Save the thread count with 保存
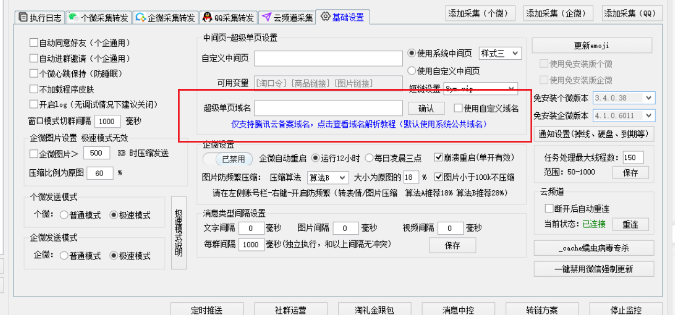This screenshot has height=315, width=675. click(x=630, y=172)
